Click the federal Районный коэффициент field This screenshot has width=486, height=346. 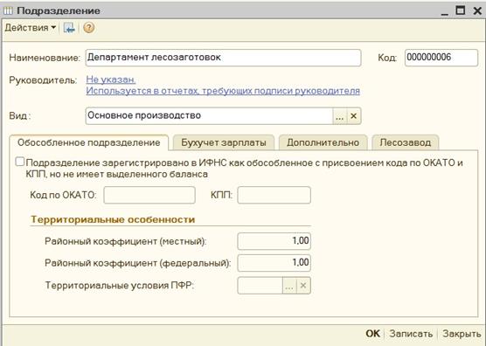274,263
